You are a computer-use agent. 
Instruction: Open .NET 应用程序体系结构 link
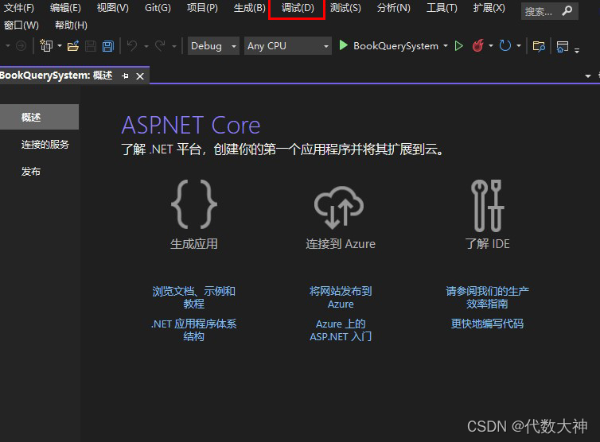point(193,330)
